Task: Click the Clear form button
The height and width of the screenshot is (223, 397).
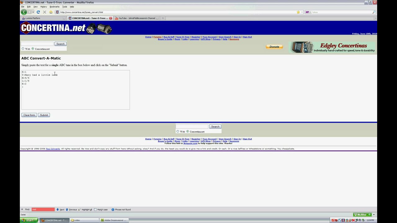Action: click(x=29, y=115)
